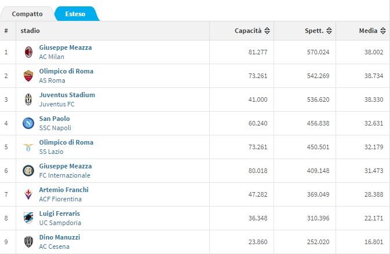This screenshot has height=254, width=390.
Task: Follow the Artemio Franchi stadium link
Action: [x=64, y=190]
